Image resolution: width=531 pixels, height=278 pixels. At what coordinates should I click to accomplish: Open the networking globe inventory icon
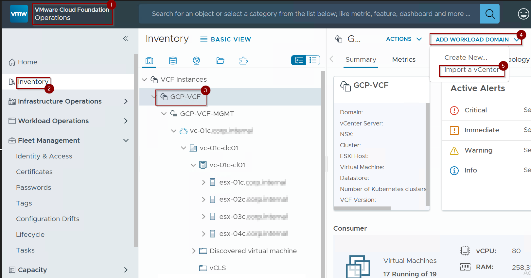pos(196,60)
